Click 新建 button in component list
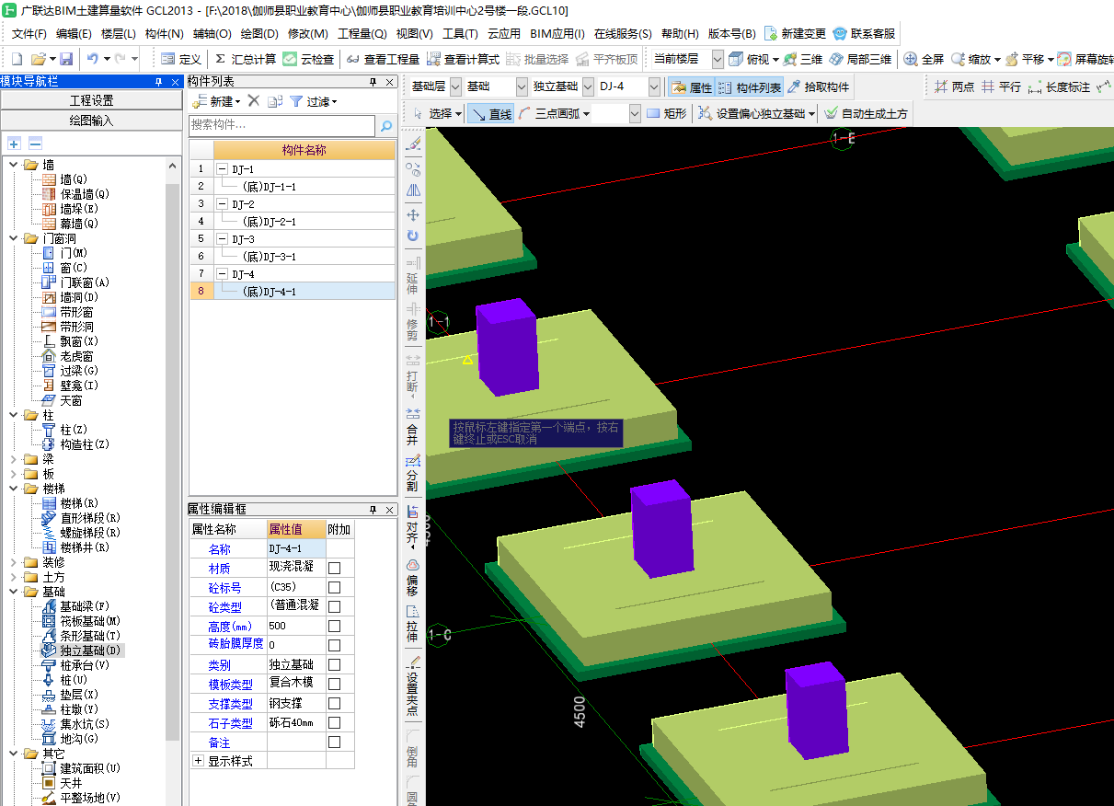The height and width of the screenshot is (806, 1114). pos(216,101)
